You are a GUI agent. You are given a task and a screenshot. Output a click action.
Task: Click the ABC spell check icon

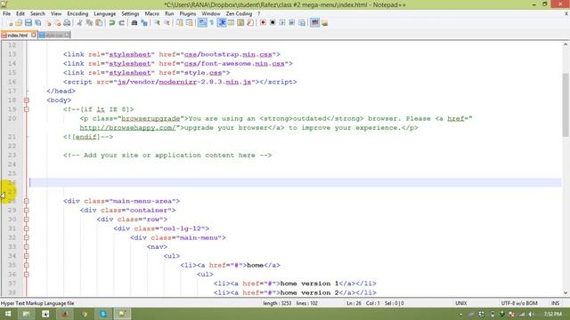click(x=314, y=23)
